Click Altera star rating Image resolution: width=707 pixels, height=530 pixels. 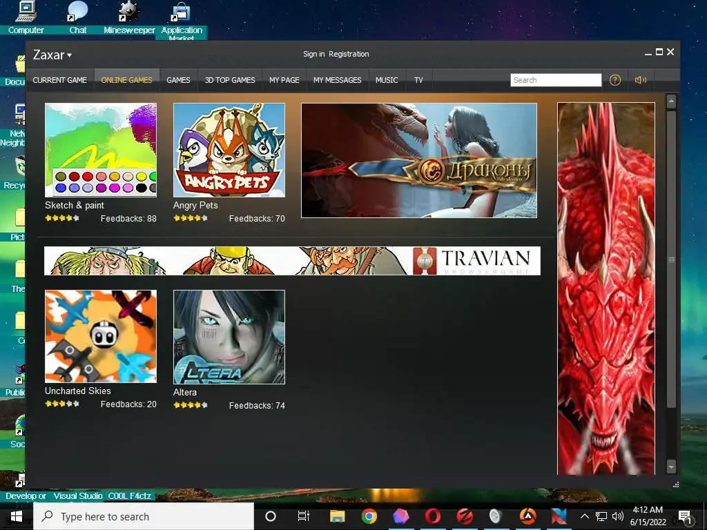[191, 405]
